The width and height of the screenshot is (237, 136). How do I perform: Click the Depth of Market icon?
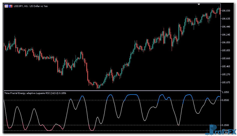(11, 6)
